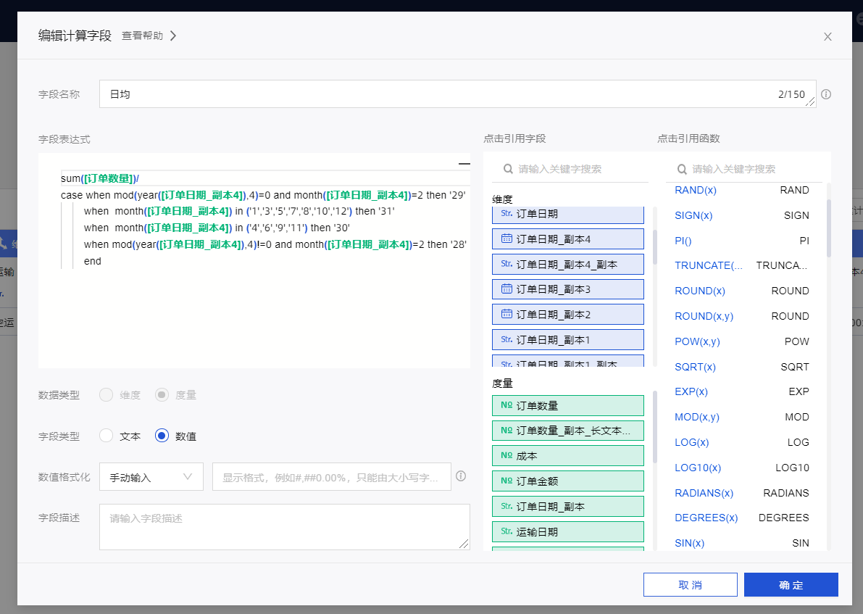The height and width of the screenshot is (614, 863).
Task: Click 取消 to cancel editing
Action: click(x=690, y=585)
